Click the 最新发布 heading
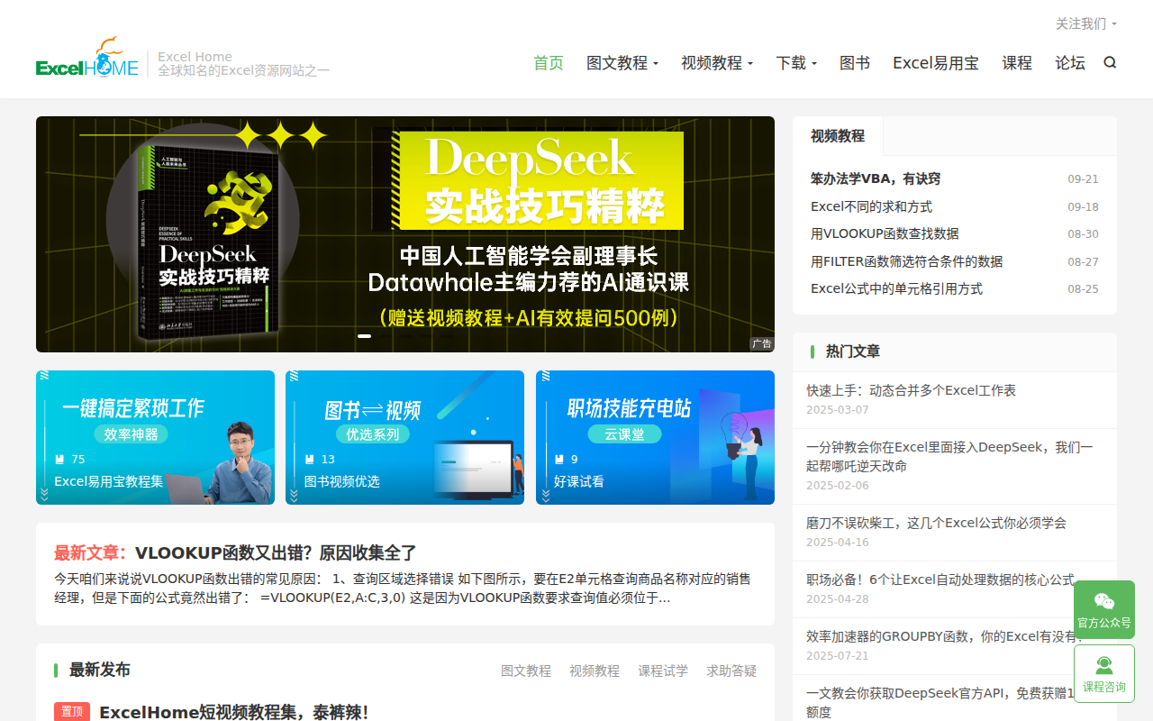The image size is (1153, 721). [x=100, y=670]
